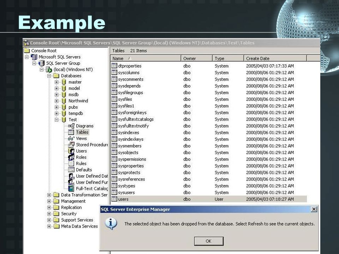The image size is (339, 254).
Task: Open the Views glasses icon
Action: click(71, 138)
